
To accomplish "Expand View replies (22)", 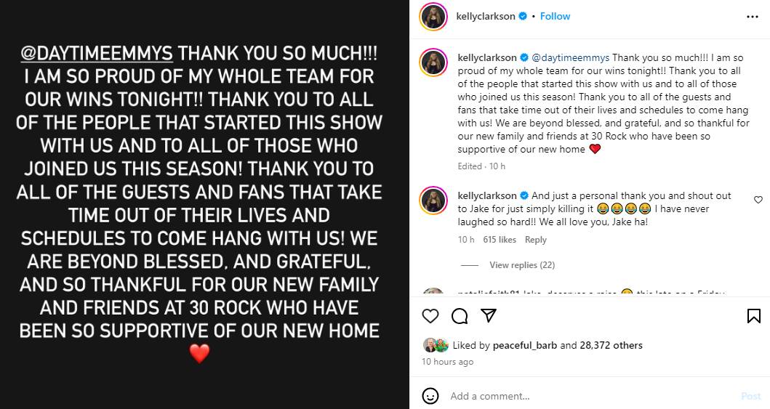I will pos(522,265).
